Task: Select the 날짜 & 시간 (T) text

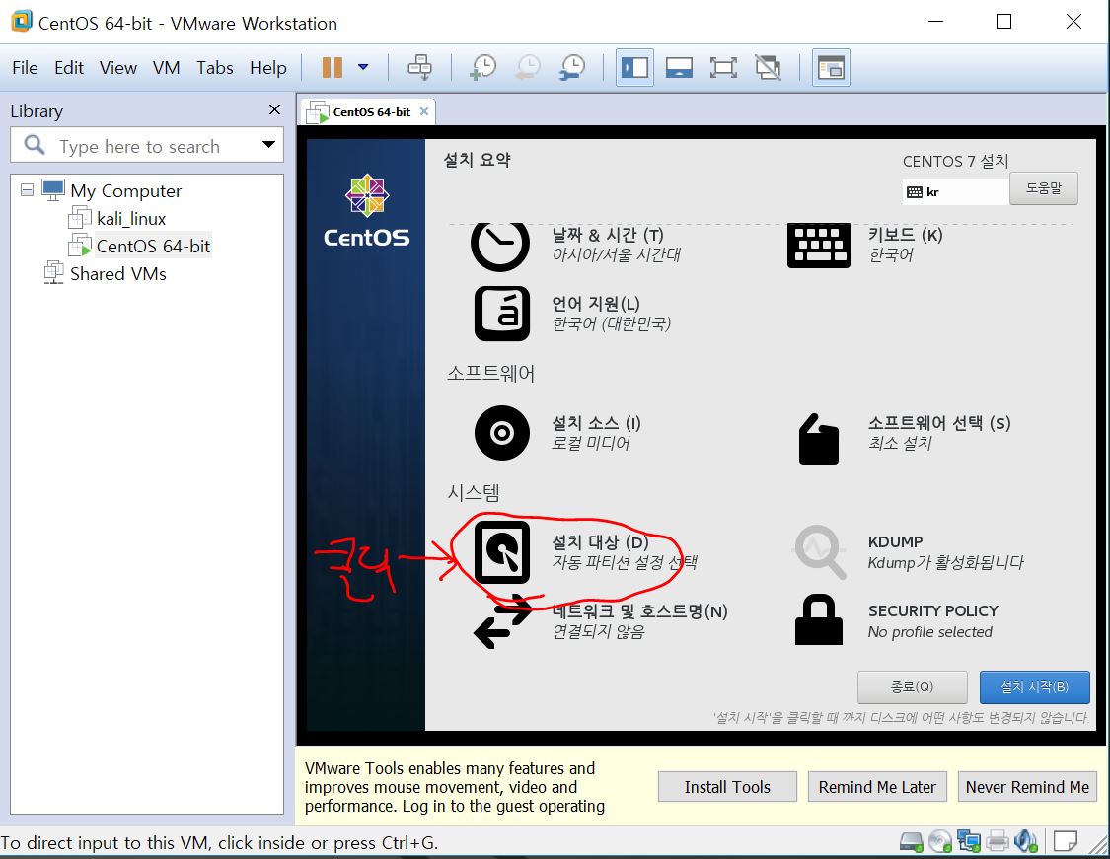Action: coord(608,235)
